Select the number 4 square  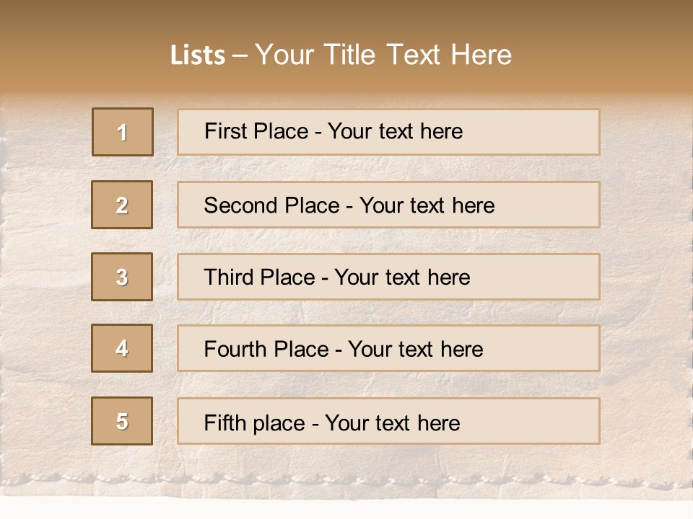tap(122, 348)
